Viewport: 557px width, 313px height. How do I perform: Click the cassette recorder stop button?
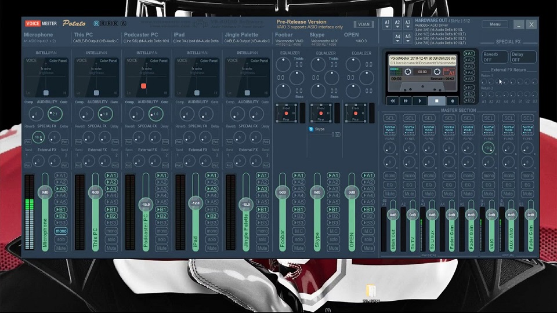click(x=436, y=101)
